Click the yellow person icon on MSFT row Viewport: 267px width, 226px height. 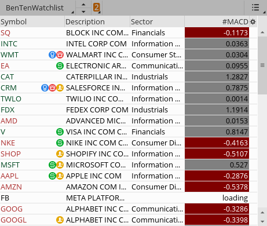[60, 165]
